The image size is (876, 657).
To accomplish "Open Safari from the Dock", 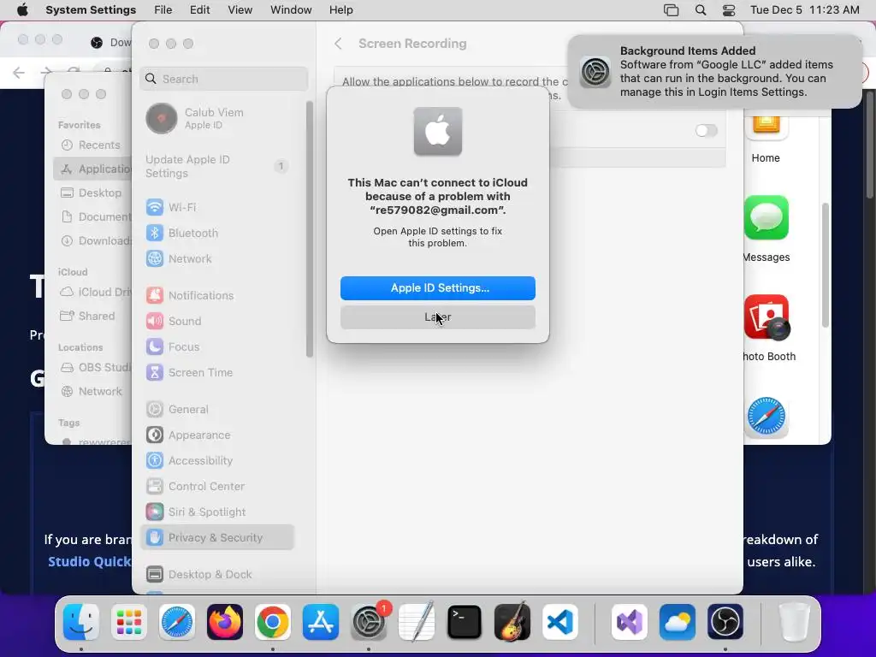I will pyautogui.click(x=177, y=621).
